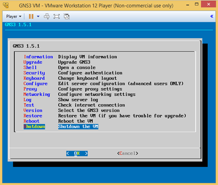
Task: Click the OK button
Action: (x=77, y=153)
